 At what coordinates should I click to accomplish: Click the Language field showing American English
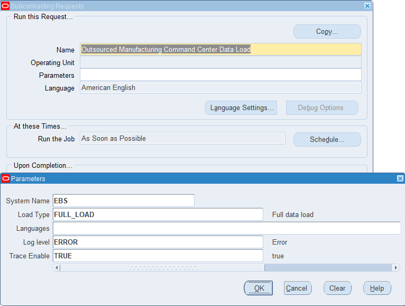coord(220,87)
